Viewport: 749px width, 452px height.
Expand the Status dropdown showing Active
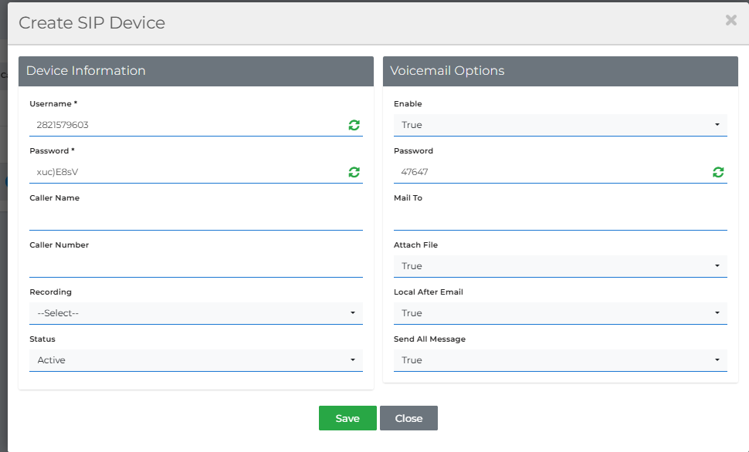(x=195, y=360)
